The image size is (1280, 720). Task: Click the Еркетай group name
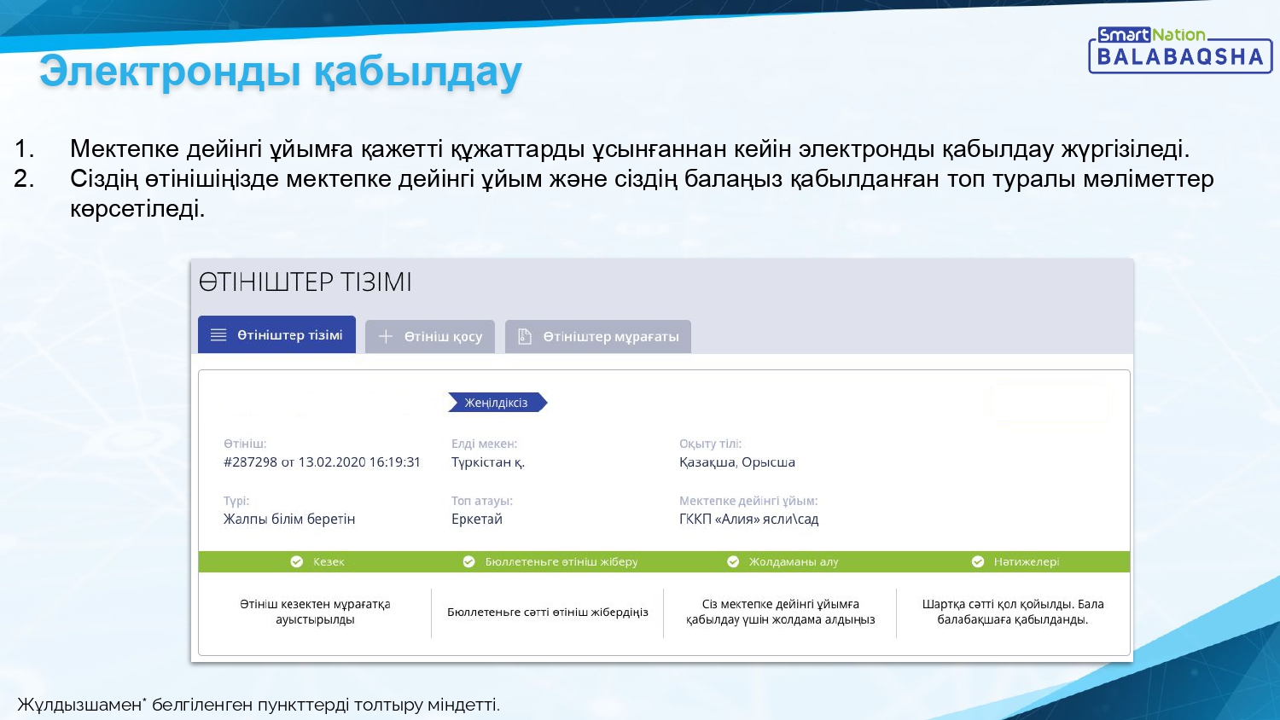pos(477,519)
